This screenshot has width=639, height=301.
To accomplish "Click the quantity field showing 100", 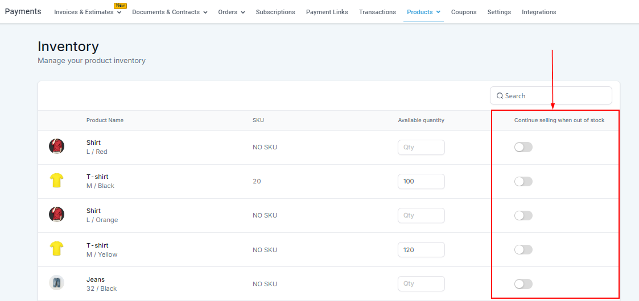I will [421, 181].
